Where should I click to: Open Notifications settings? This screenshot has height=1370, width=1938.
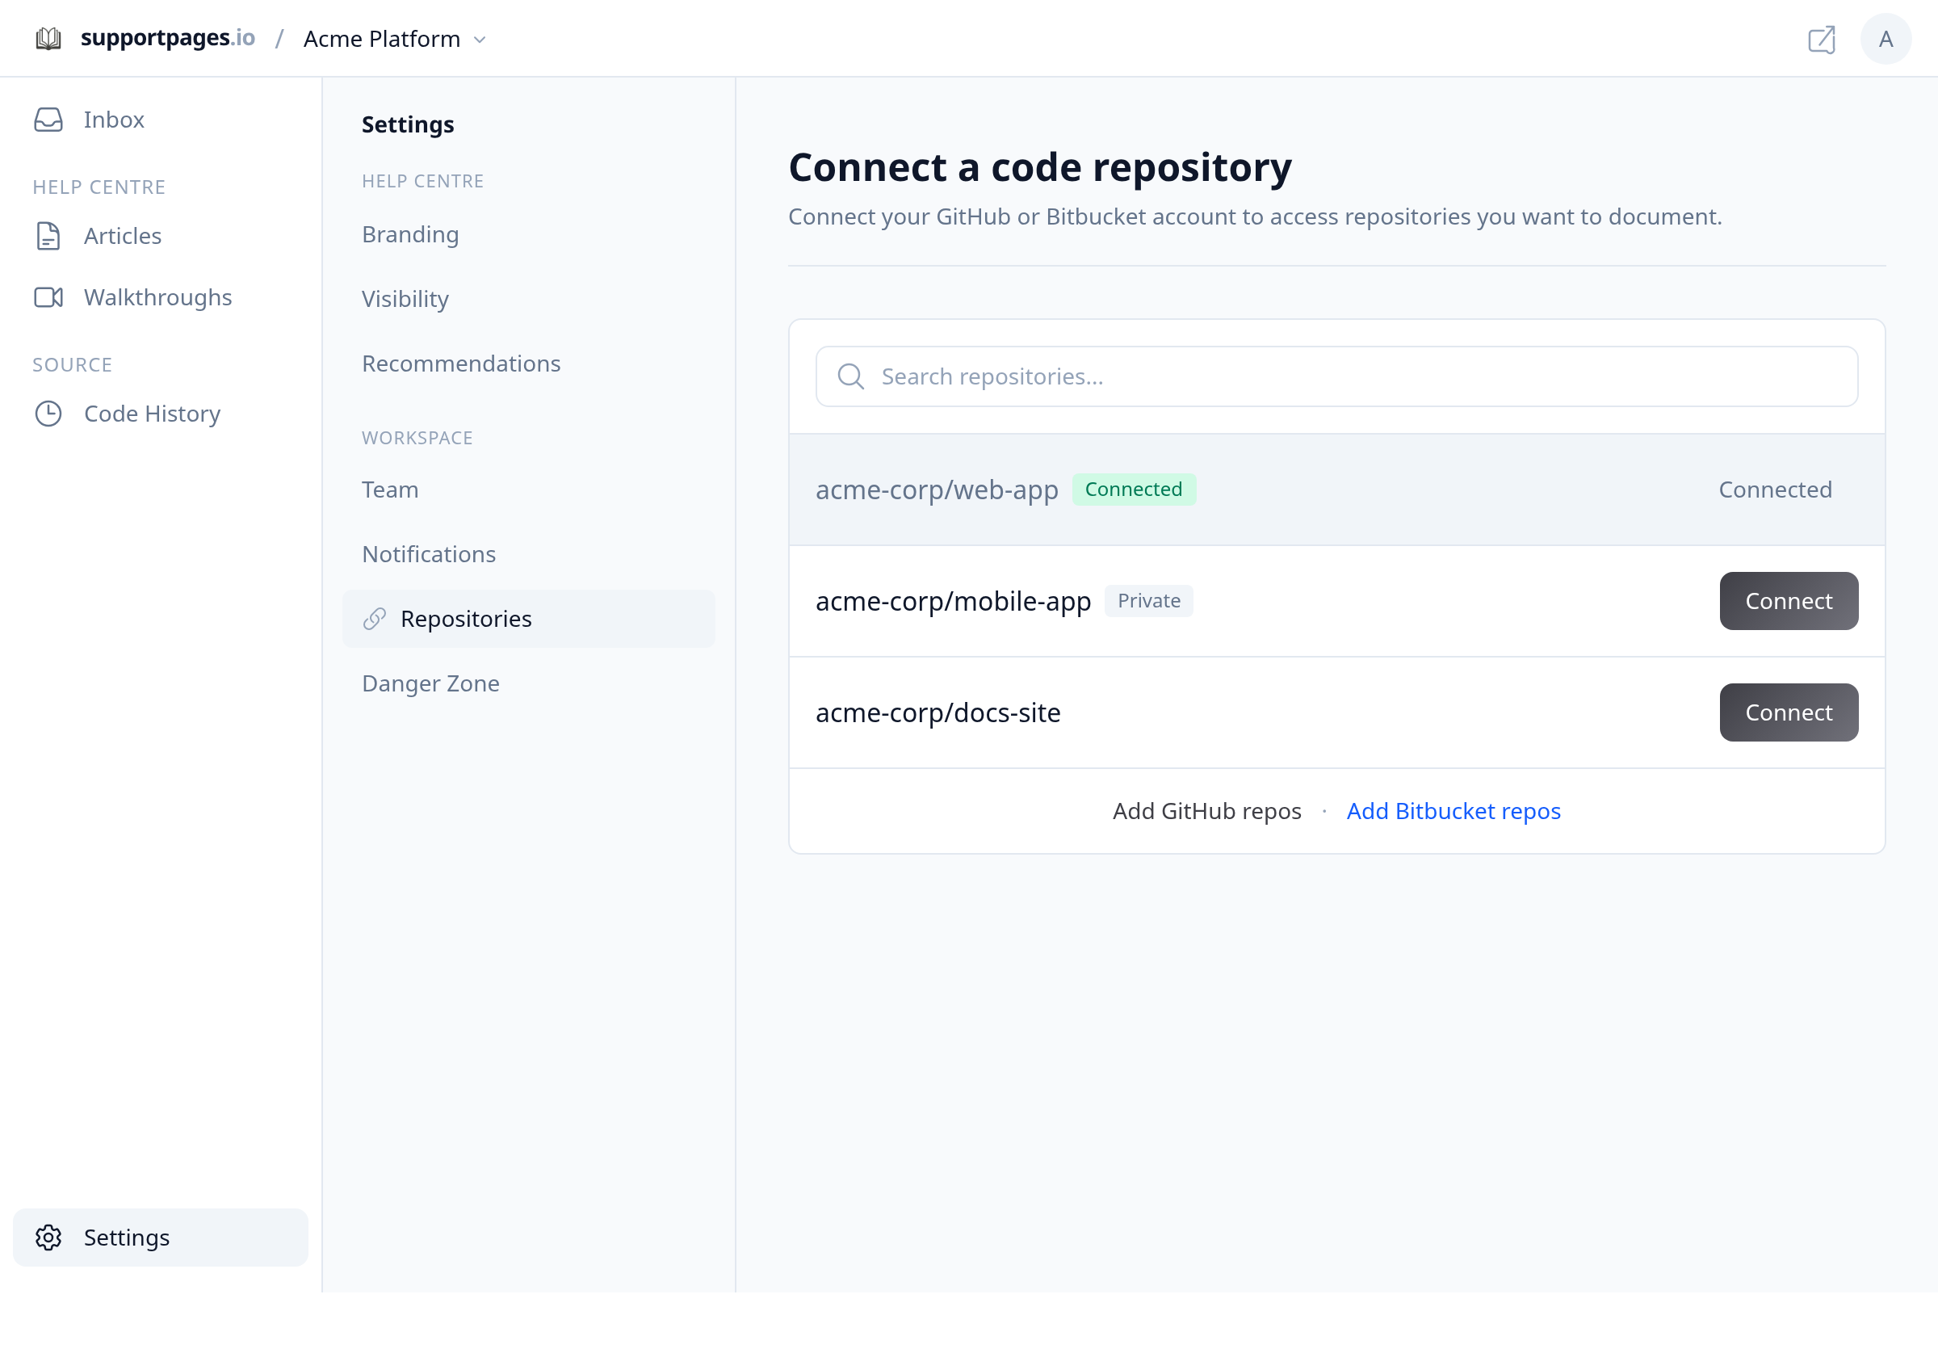click(429, 555)
